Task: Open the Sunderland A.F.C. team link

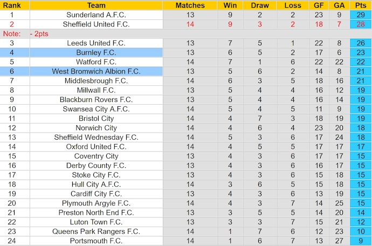Action: tap(96, 15)
